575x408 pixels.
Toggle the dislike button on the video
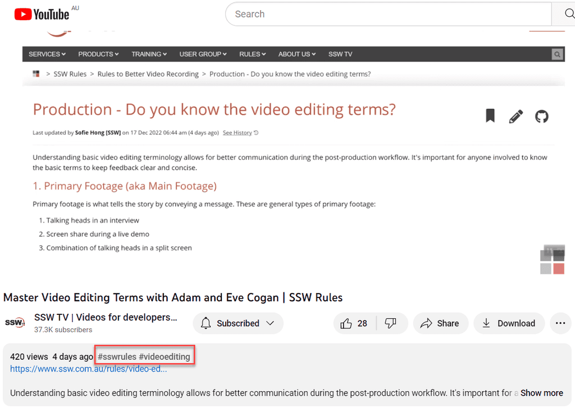[x=390, y=323]
